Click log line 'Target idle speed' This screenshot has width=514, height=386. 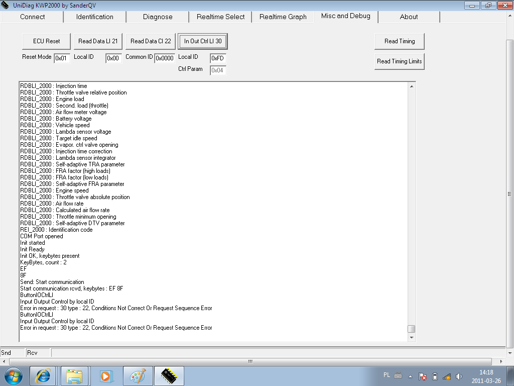58,138
